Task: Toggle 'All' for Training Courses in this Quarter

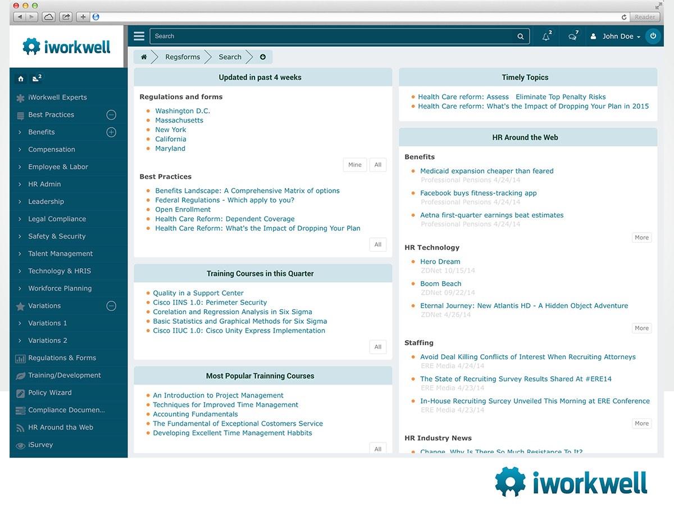Action: [377, 346]
